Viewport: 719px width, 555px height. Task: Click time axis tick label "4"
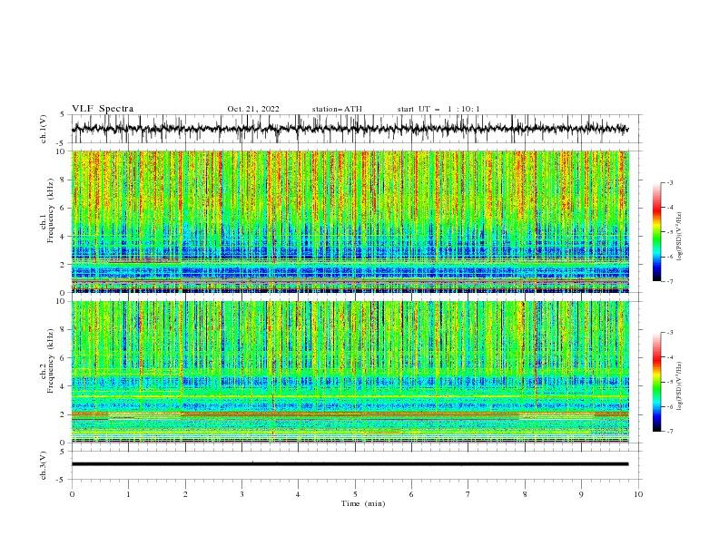tap(298, 494)
